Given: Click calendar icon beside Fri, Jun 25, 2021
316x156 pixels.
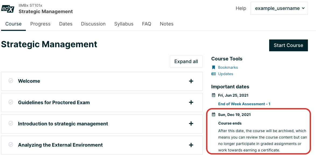Looking at the screenshot, I should 214,95.
